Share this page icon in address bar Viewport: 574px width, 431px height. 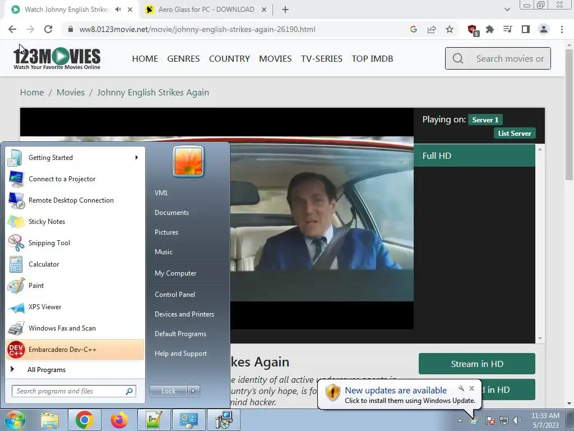tap(432, 29)
